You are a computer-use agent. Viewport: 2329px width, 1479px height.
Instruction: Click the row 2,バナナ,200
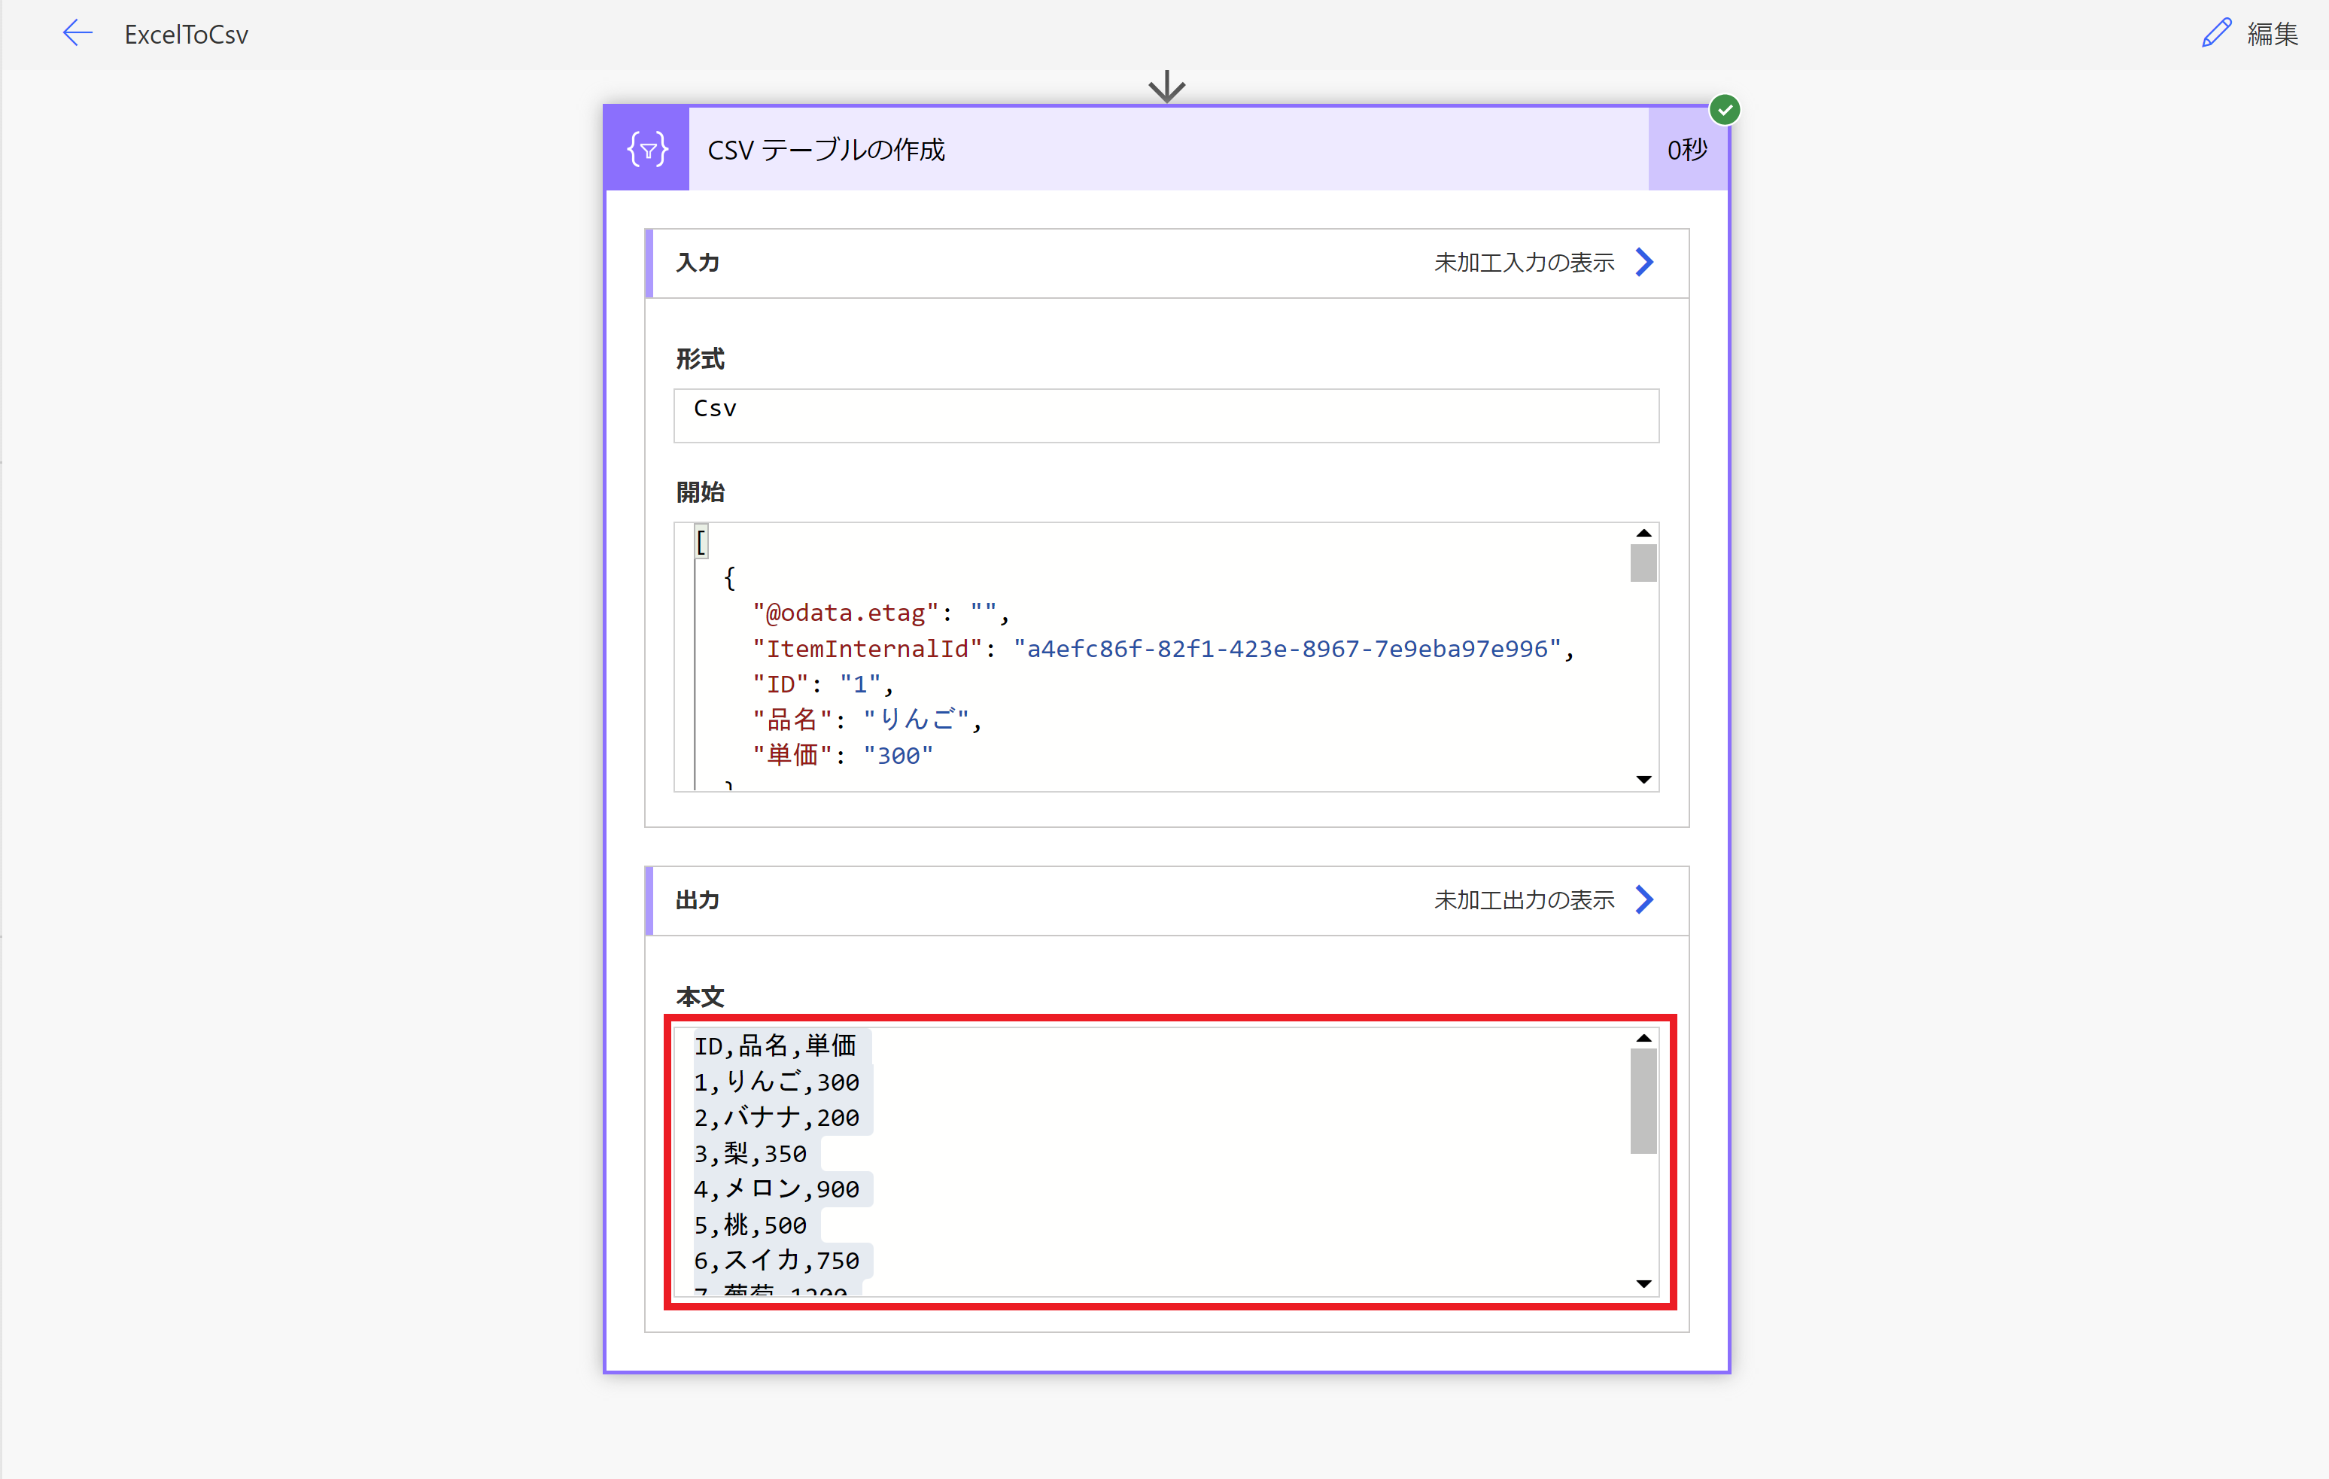[x=777, y=1117]
